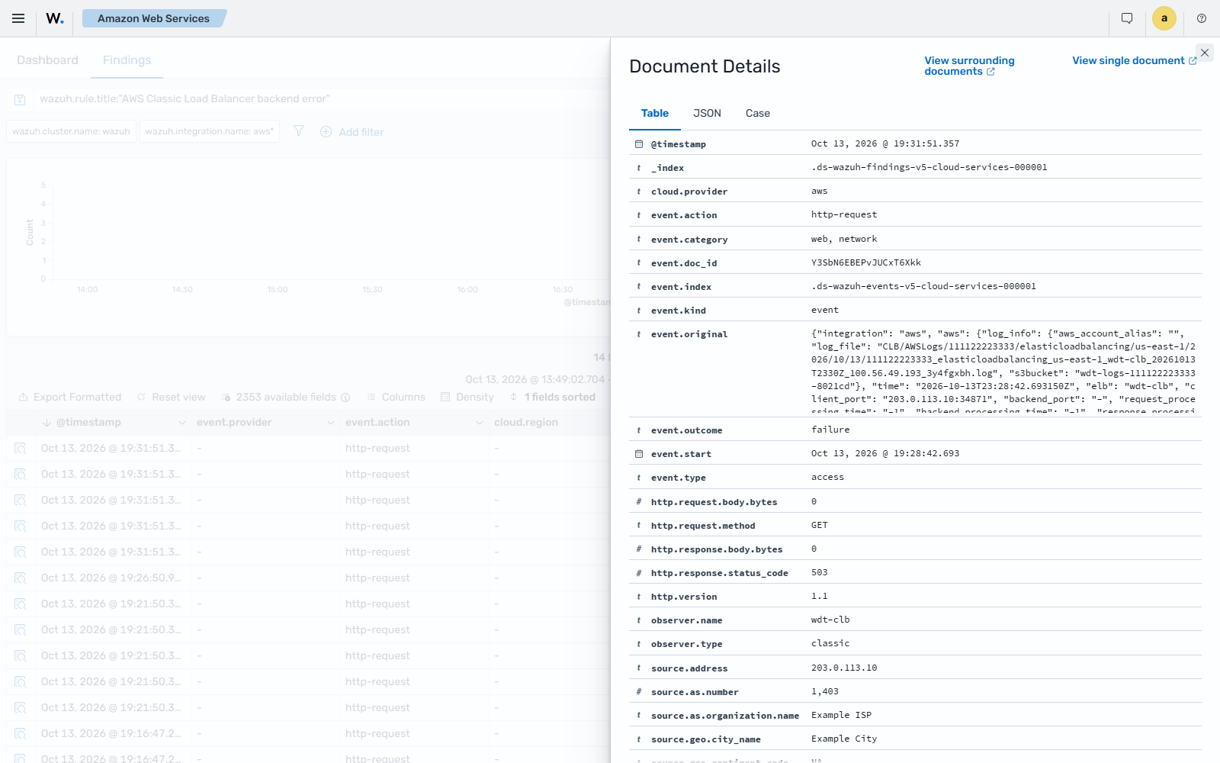This screenshot has width=1220, height=763.
Task: Switch to the JSON tab
Action: [x=707, y=113]
